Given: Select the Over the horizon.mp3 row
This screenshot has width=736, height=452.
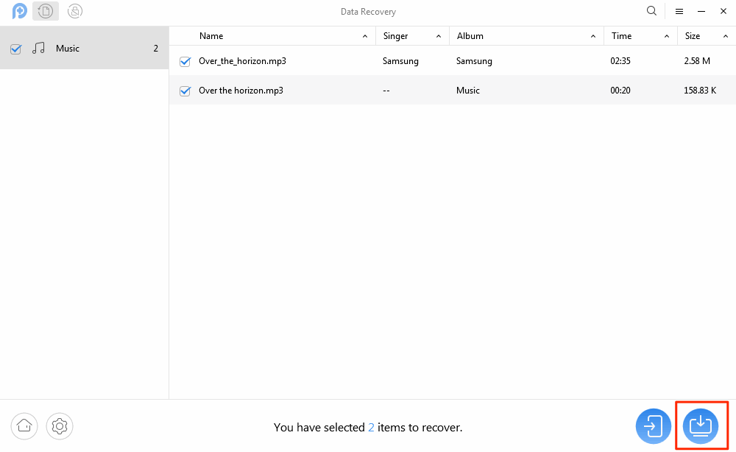Looking at the screenshot, I should coord(453,90).
